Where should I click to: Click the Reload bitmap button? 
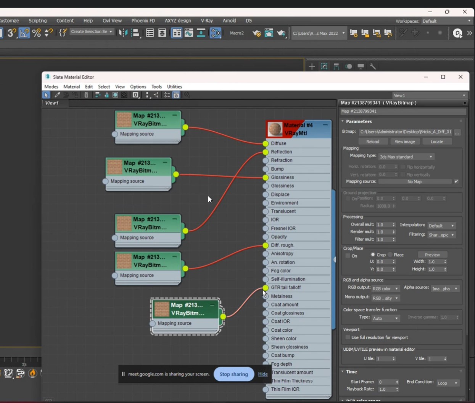coord(373,142)
